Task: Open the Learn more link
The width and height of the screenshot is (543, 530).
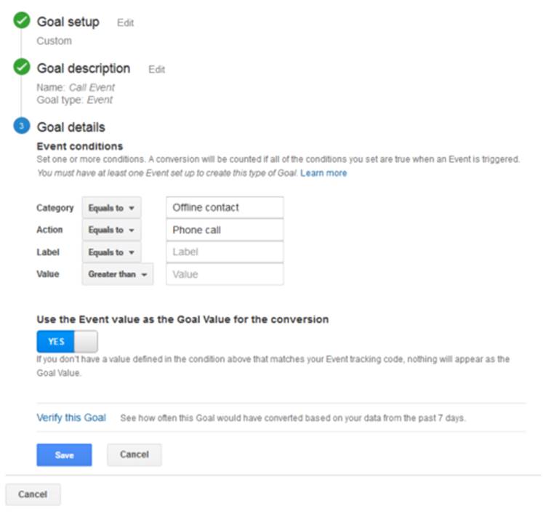Action: coord(323,173)
